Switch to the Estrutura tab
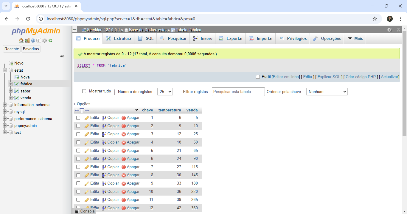 [x=119, y=39]
